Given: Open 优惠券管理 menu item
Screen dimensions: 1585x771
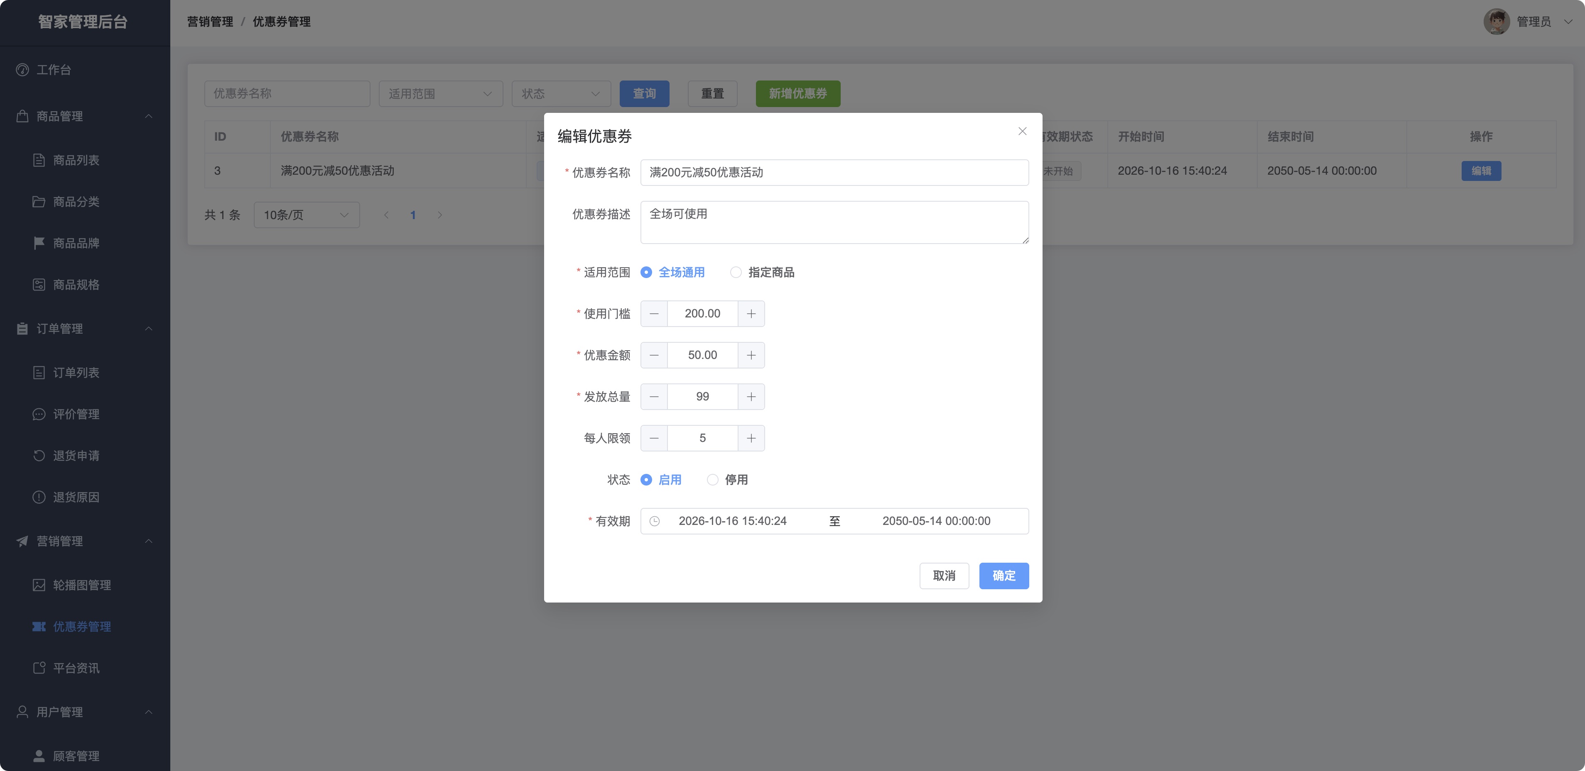Looking at the screenshot, I should (85, 627).
